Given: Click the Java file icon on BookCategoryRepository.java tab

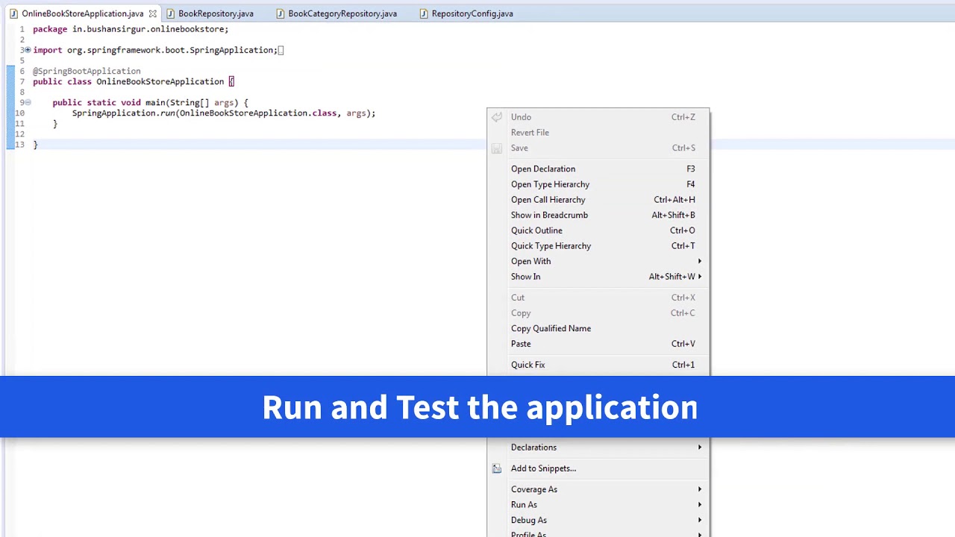Looking at the screenshot, I should click(280, 13).
